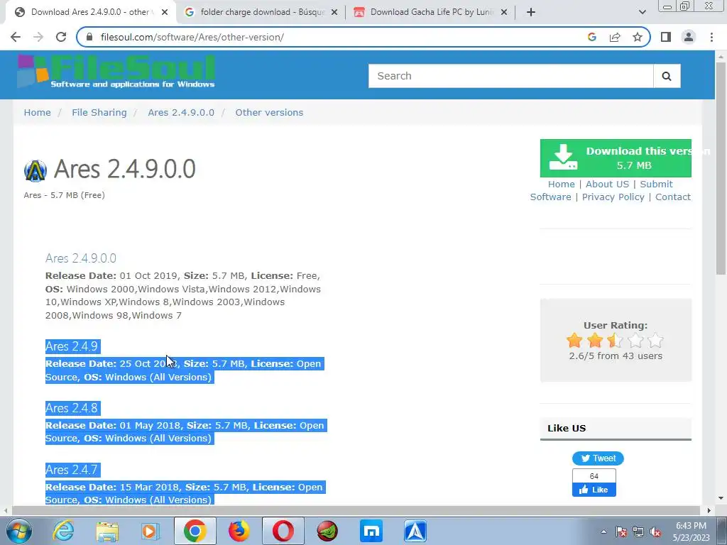Click the horizontal scrollbar thumb
Image resolution: width=727 pixels, height=545 pixels.
click(x=356, y=511)
